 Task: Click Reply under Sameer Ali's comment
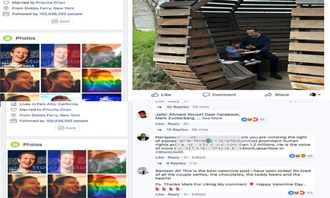point(173,194)
